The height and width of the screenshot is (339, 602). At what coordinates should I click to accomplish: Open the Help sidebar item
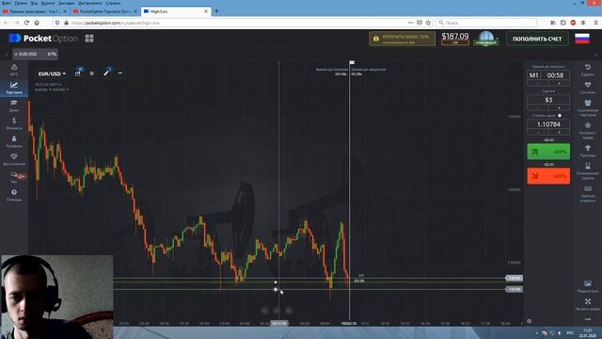(14, 195)
